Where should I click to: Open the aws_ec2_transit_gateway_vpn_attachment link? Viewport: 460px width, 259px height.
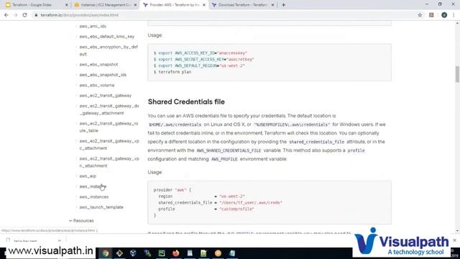(109, 162)
